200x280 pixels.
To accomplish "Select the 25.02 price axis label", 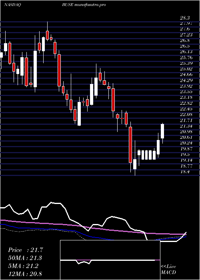I will click(x=186, y=69).
